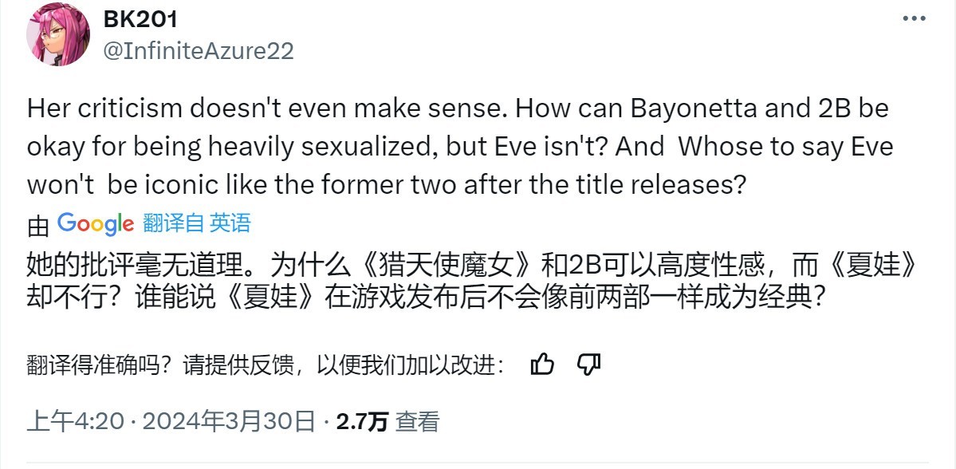Image resolution: width=956 pixels, height=469 pixels.
Task: Click the 上午4:20 post time
Action: click(75, 421)
